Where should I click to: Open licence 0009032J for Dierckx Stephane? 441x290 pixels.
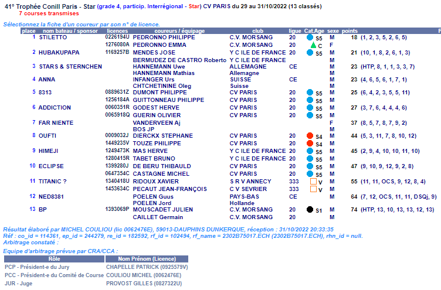[117, 135]
